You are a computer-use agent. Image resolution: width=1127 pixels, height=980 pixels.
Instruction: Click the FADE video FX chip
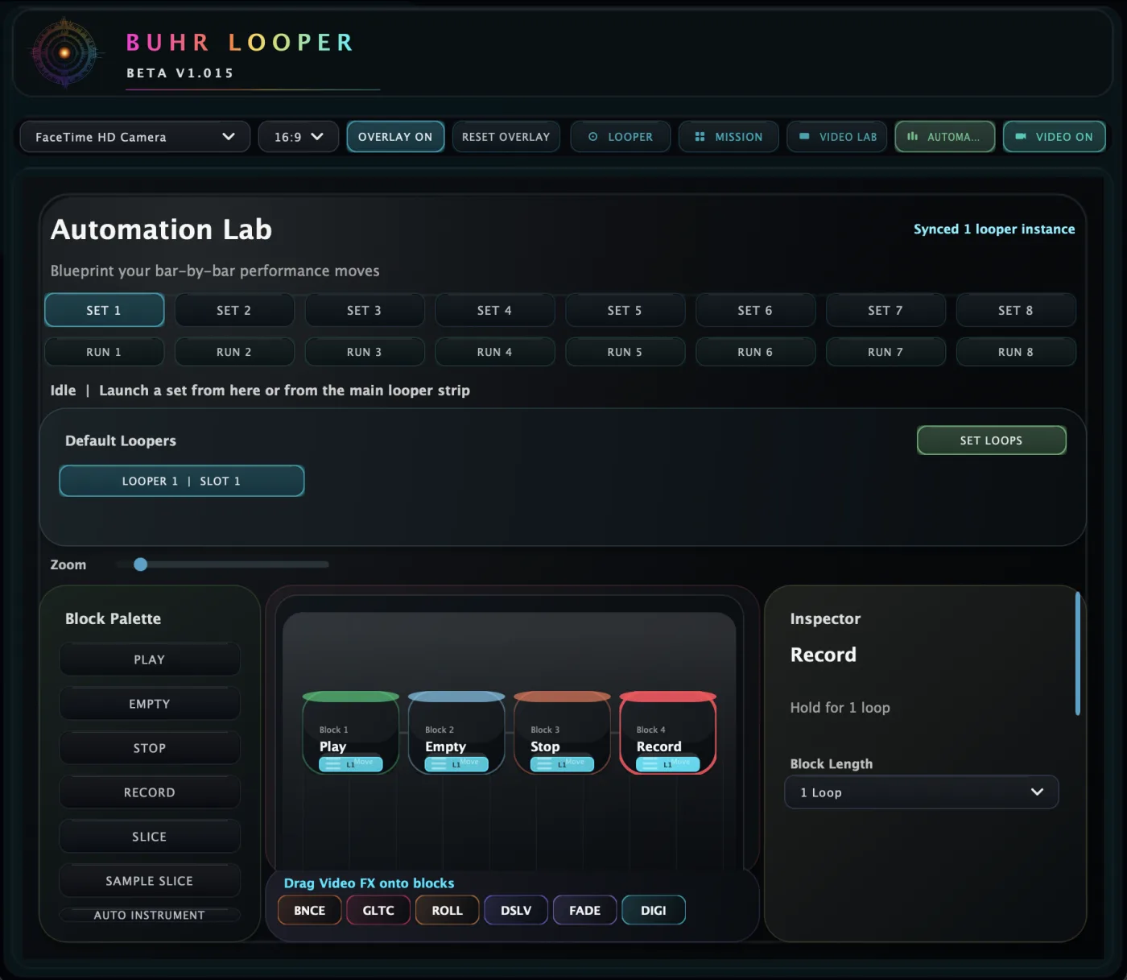tap(585, 910)
